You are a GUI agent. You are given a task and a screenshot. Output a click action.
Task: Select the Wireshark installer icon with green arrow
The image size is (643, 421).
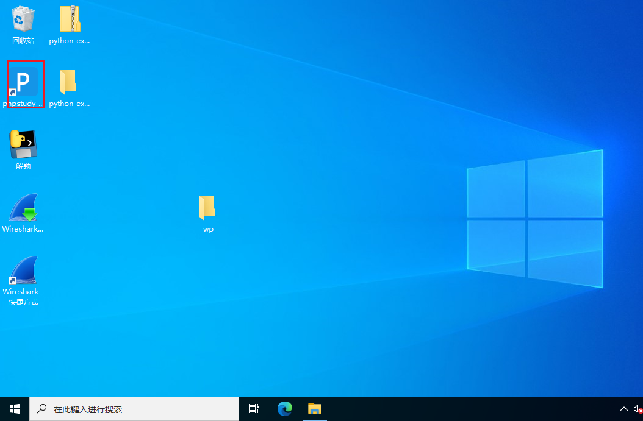[x=23, y=207]
